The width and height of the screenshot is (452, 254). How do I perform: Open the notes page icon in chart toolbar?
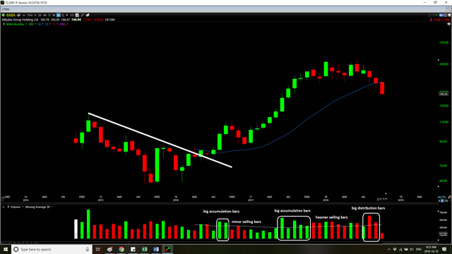(x=77, y=15)
